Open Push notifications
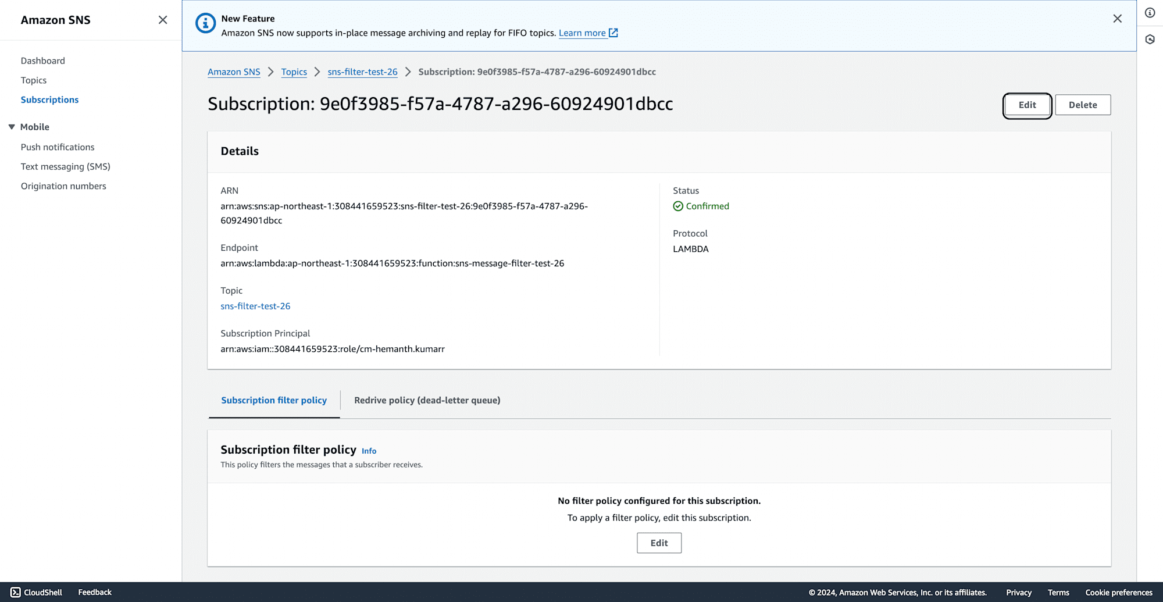The height and width of the screenshot is (602, 1163). click(58, 147)
